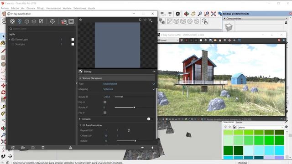Image resolution: width=292 pixels, height=164 pixels.
Task: Pick the darkest green color swatch
Action: [x=238, y=150]
